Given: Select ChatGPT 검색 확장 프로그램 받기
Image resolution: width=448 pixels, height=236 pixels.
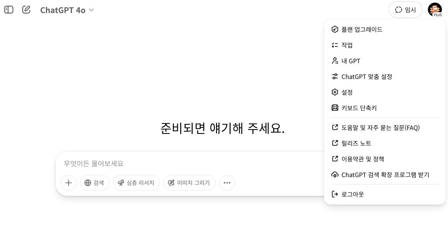Looking at the screenshot, I should click(385, 174).
